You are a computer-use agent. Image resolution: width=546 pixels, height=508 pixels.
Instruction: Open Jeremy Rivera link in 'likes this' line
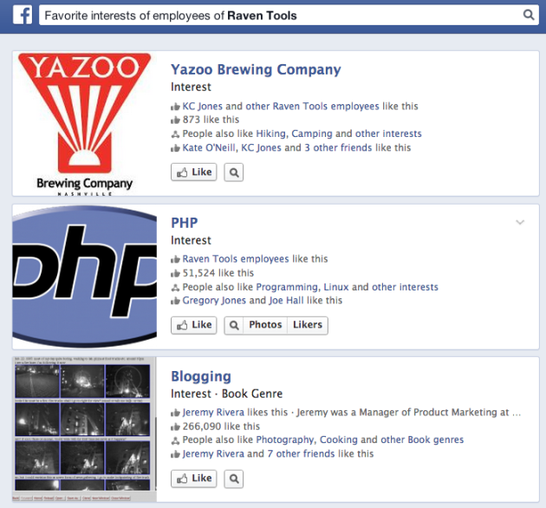tap(213, 413)
